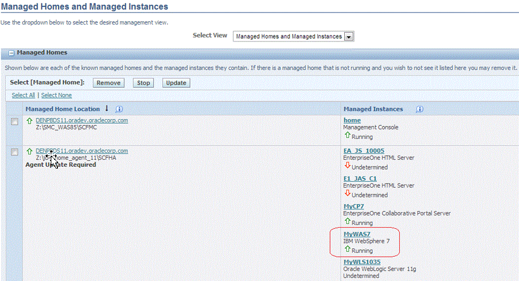Check the SCFHA managed home checkbox
The height and width of the screenshot is (281, 519).
pyautogui.click(x=15, y=152)
